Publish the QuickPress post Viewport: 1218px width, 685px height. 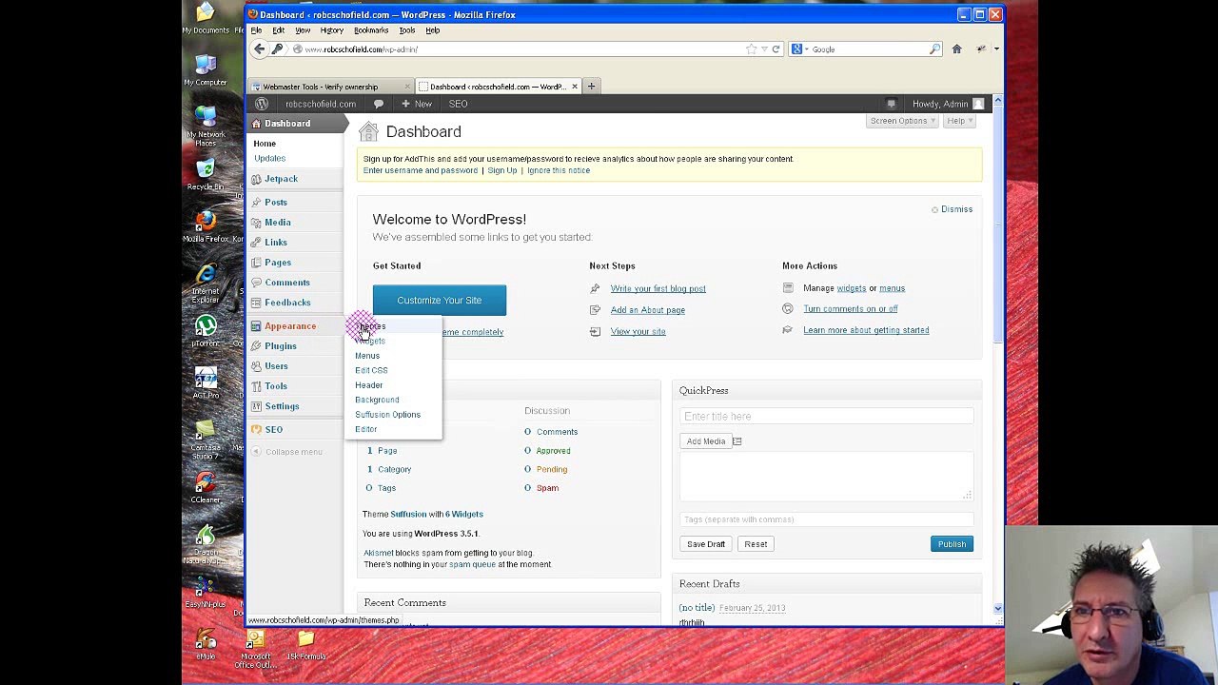pos(952,544)
